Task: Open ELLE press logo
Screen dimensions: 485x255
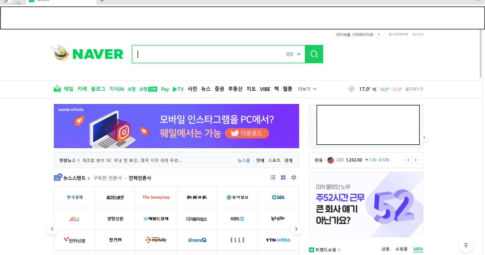Action: click(238, 240)
